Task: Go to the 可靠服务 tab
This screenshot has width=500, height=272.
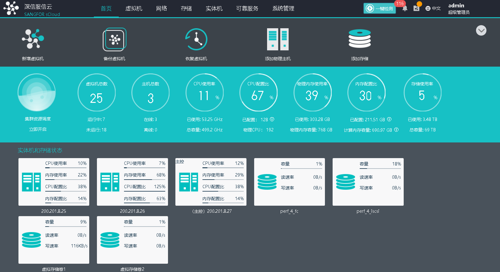Action: [247, 9]
